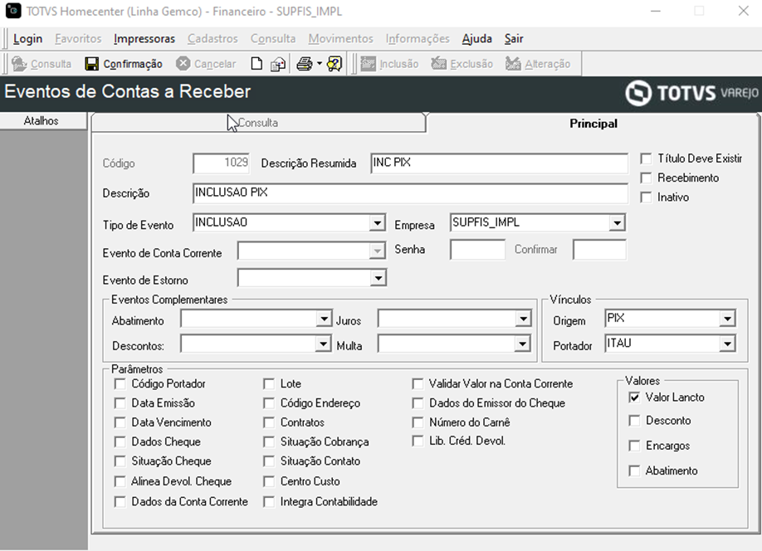Check the Abatimento value checkbox in Valores
Viewport: 762px width, 551px height.
(x=634, y=471)
